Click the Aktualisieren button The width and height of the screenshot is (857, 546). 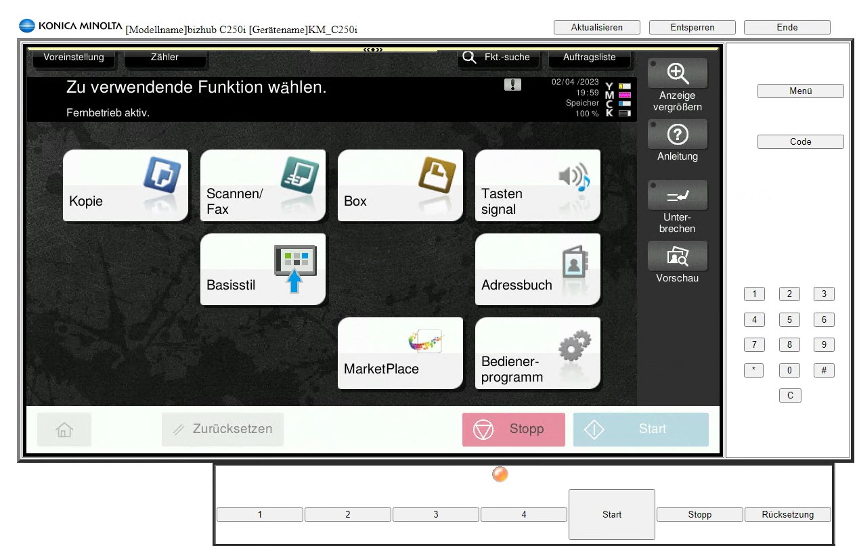pyautogui.click(x=596, y=28)
